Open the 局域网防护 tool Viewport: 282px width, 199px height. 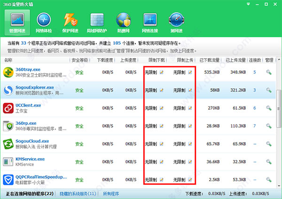tap(97, 23)
